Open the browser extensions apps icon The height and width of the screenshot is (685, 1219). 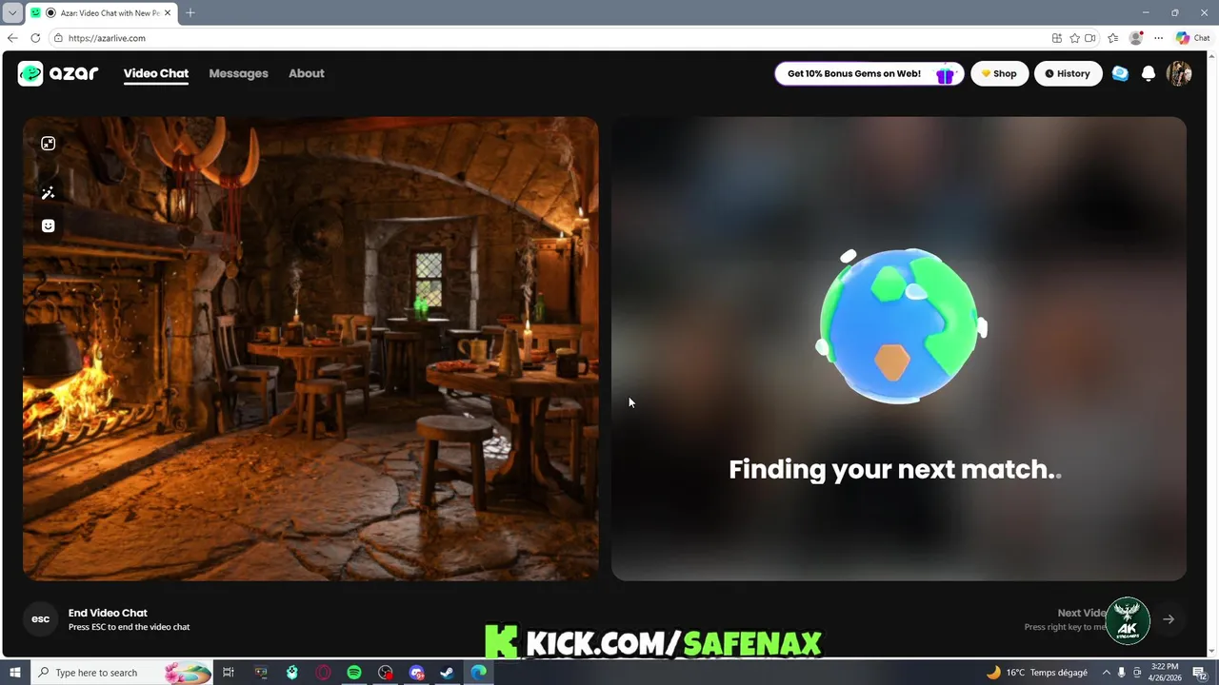(1057, 38)
